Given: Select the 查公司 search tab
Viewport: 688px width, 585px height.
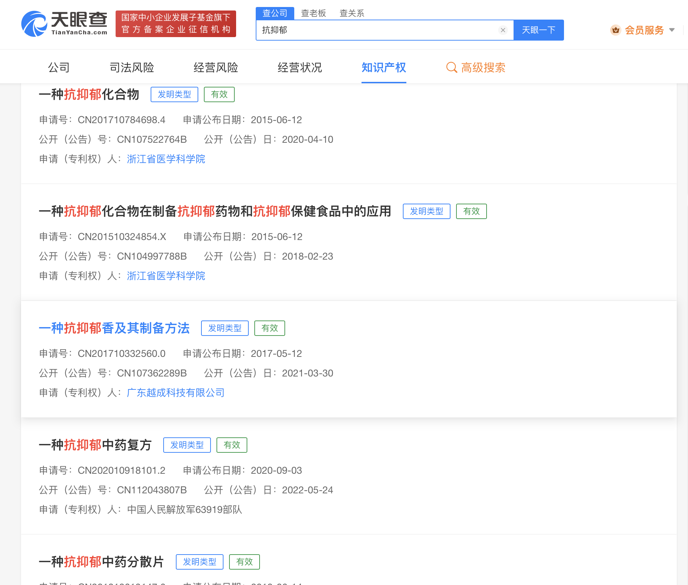Looking at the screenshot, I should (x=275, y=13).
